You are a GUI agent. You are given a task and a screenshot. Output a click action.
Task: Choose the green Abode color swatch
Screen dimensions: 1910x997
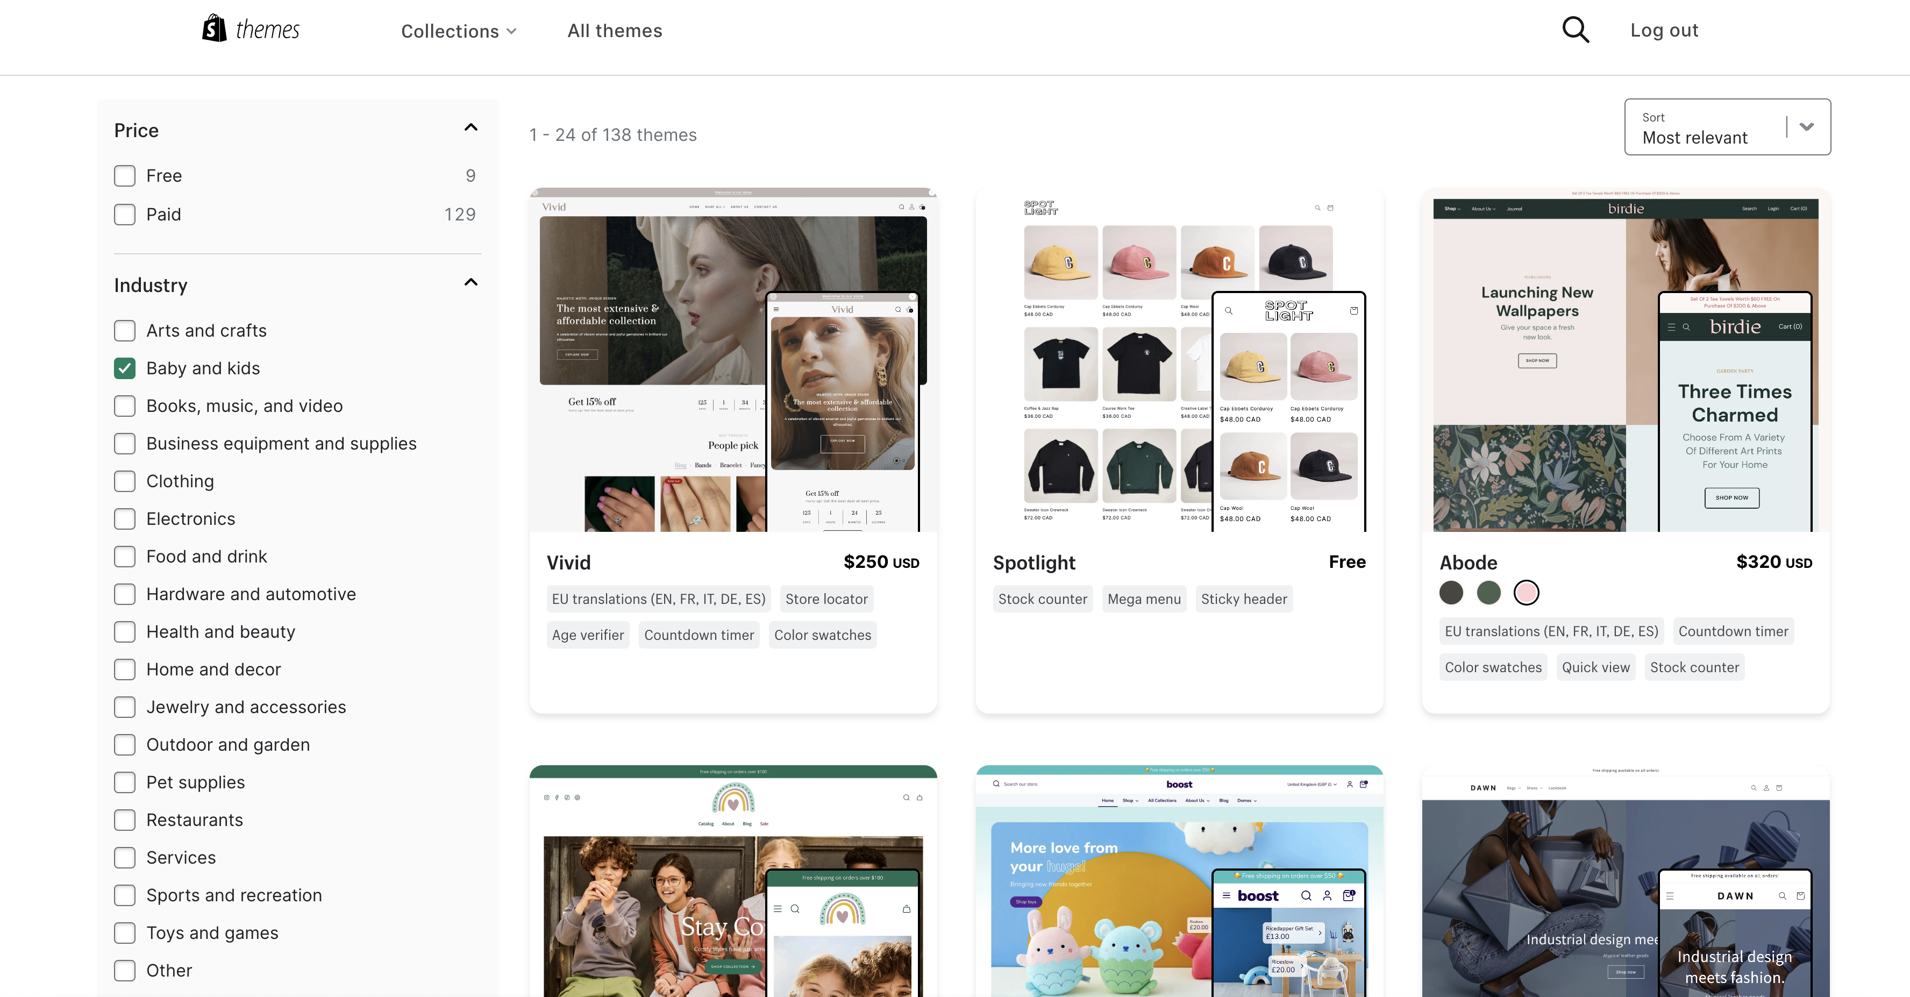(1488, 592)
